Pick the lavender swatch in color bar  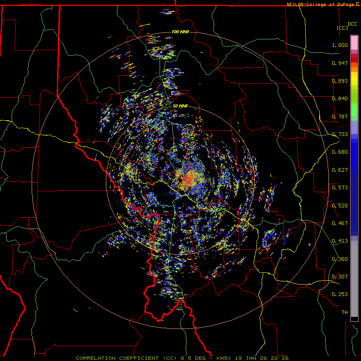click(x=354, y=127)
